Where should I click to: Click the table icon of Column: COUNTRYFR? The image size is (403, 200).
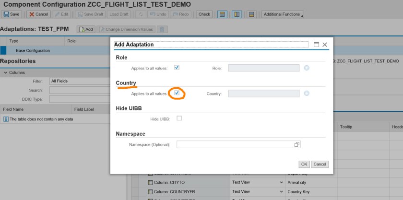coord(150,192)
